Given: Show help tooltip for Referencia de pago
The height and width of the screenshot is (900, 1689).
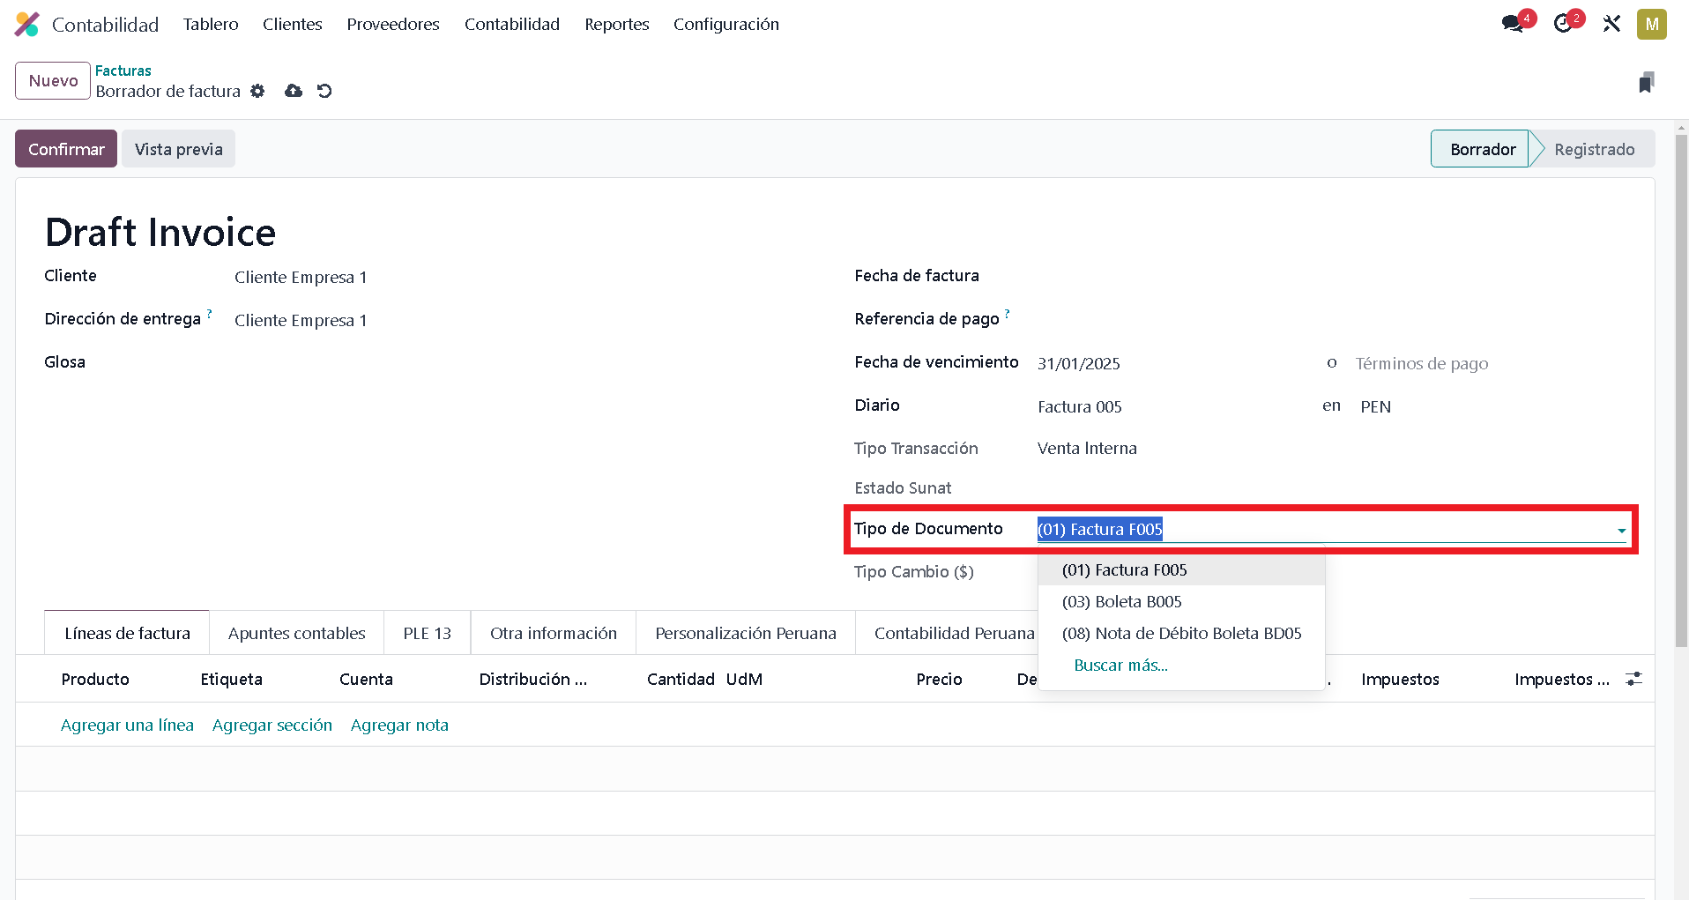Looking at the screenshot, I should tap(1007, 313).
